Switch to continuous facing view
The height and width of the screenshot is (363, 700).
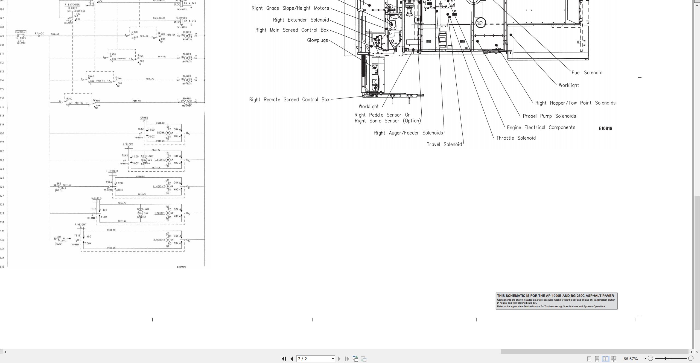[614, 359]
